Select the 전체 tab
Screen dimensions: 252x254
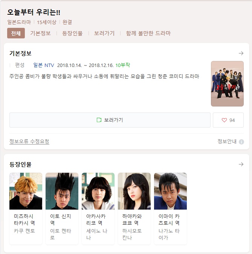16,33
